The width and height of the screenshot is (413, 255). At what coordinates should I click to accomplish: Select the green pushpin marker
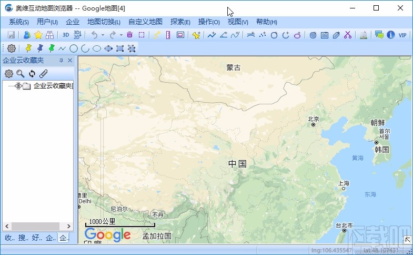tap(52, 48)
